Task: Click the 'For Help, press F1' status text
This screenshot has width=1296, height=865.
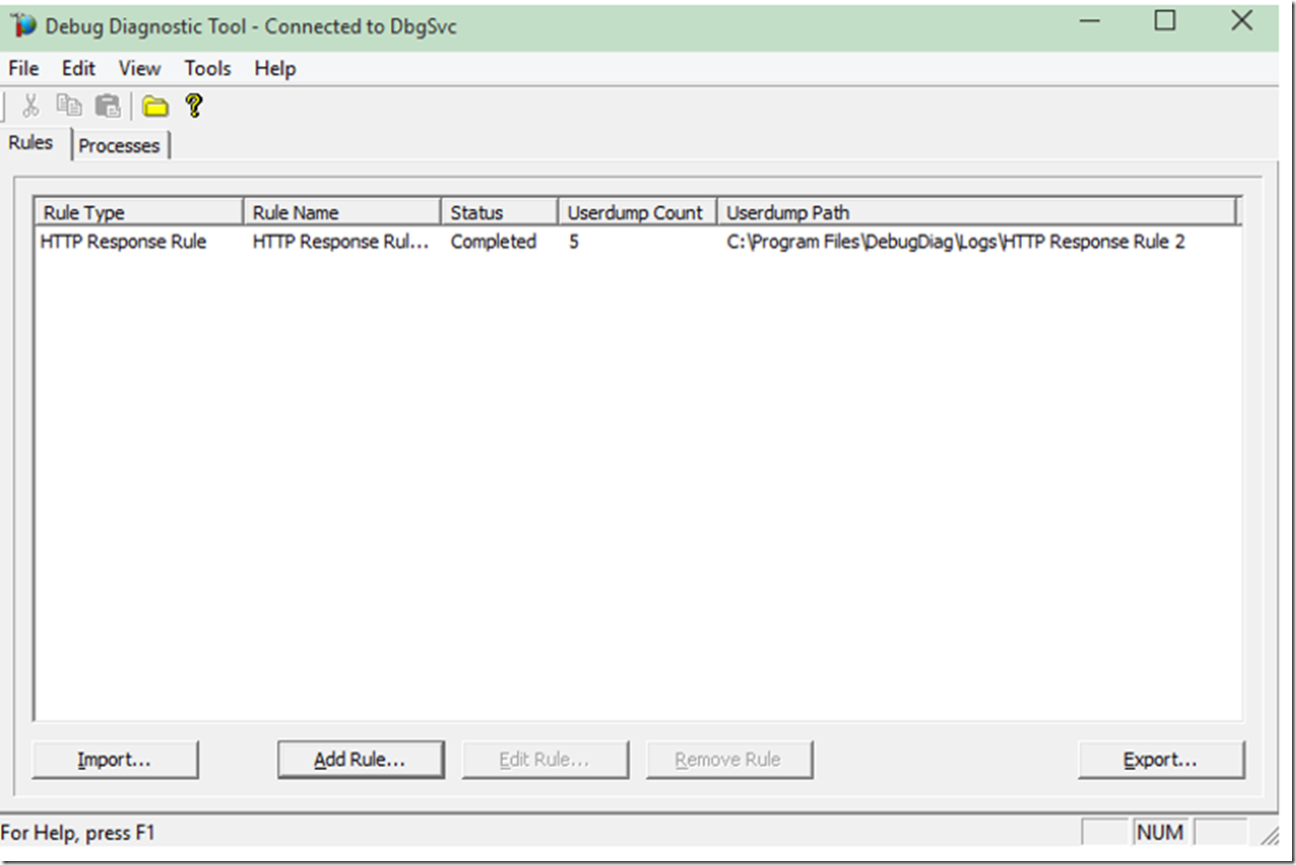Action: pos(78,833)
